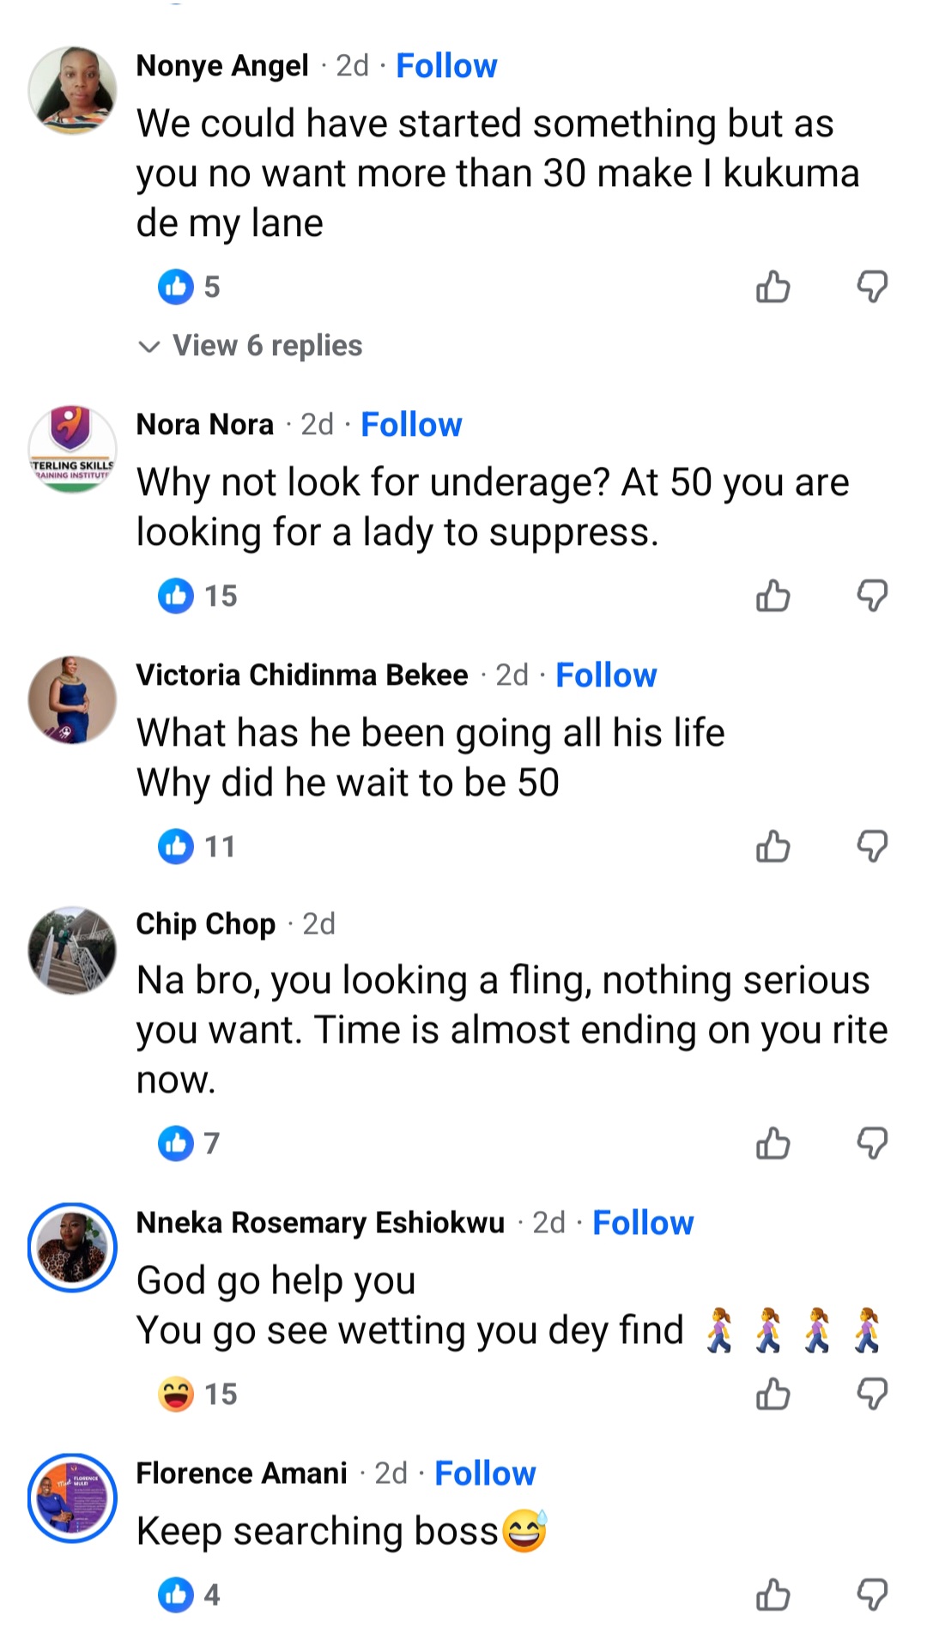This screenshot has height=1640, width=927.
Task: Follow Florence Amani
Action: click(484, 1473)
